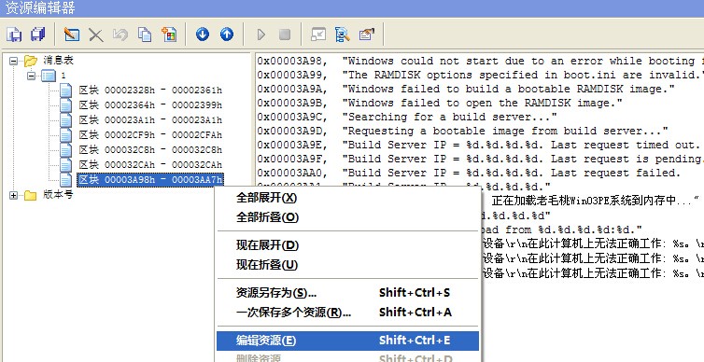Click the save multiple resources icon
Screen dimensions: 704x362
tap(38, 35)
